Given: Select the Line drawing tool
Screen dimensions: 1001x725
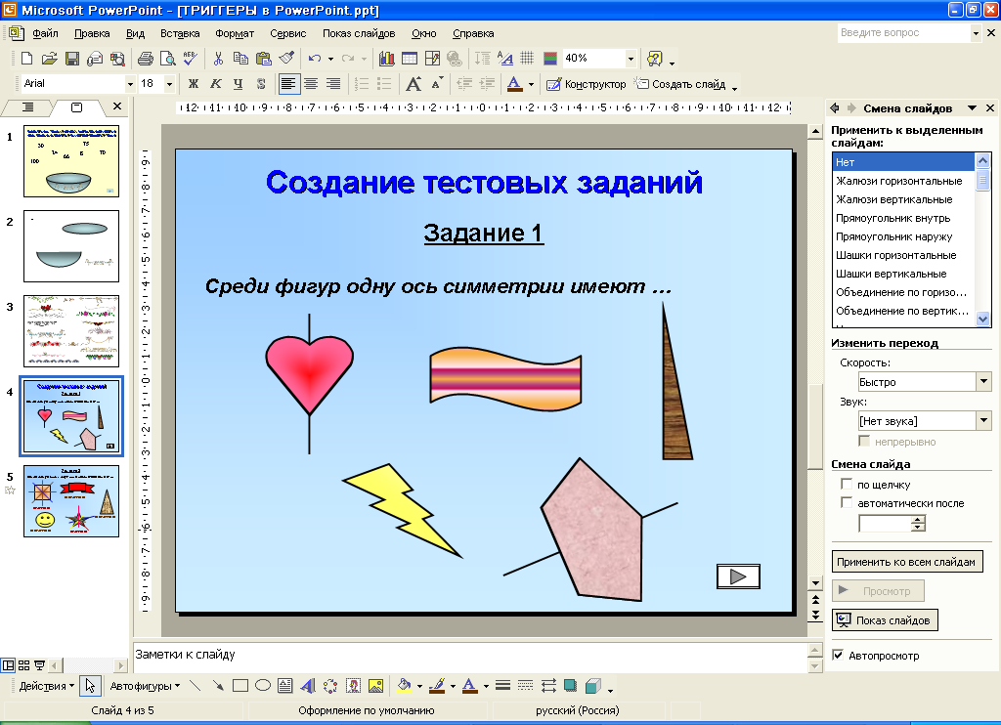Looking at the screenshot, I should click(x=196, y=686).
